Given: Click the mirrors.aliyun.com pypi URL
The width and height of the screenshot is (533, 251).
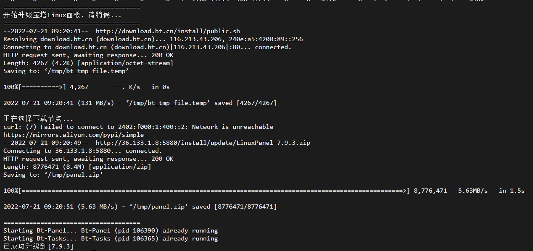Looking at the screenshot, I should pyautogui.click(x=74, y=135).
